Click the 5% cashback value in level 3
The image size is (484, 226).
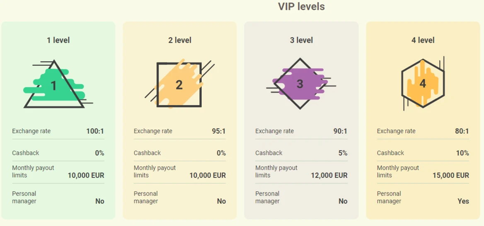click(x=343, y=153)
